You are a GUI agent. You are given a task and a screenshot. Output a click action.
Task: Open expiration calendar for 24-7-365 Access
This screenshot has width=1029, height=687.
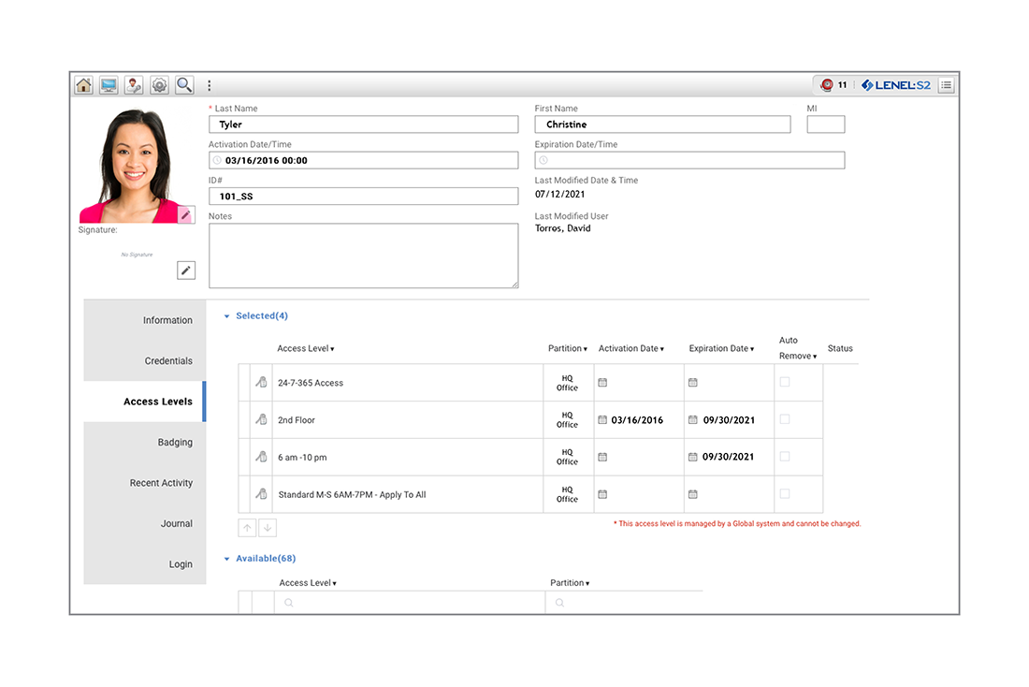point(693,382)
